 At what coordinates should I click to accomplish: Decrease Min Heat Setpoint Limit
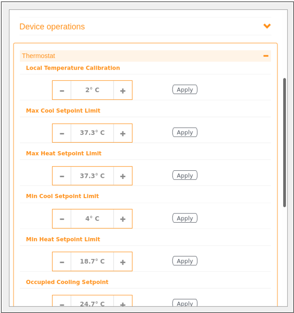pos(62,262)
